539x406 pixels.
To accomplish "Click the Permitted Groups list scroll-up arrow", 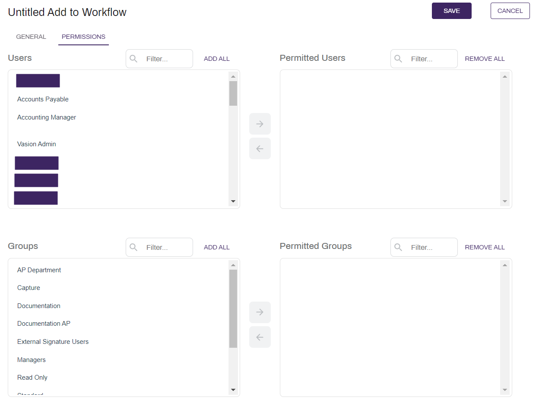I will [504, 265].
